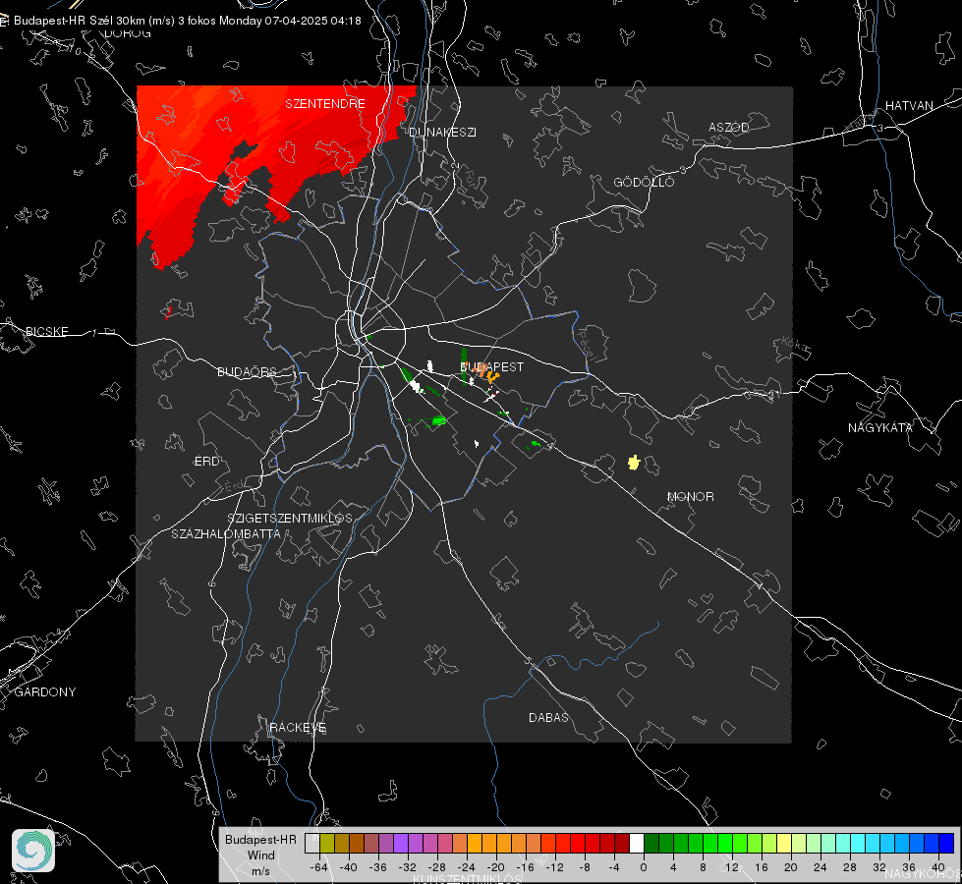The image size is (962, 884).
Task: Select the light gray first legend swatch
Action: pos(312,844)
